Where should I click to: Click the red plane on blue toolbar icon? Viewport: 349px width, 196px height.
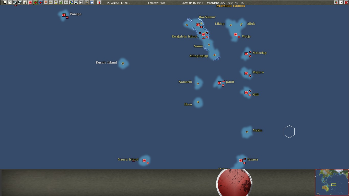(x=40, y=3)
